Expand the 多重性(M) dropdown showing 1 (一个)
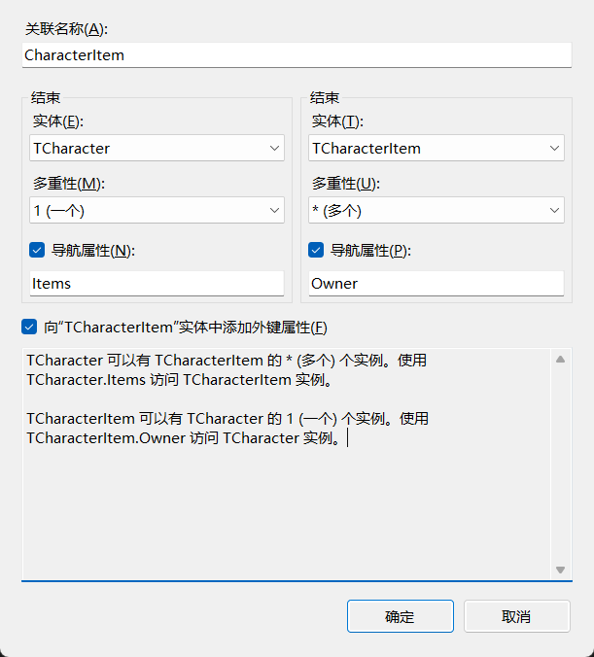 coord(157,210)
